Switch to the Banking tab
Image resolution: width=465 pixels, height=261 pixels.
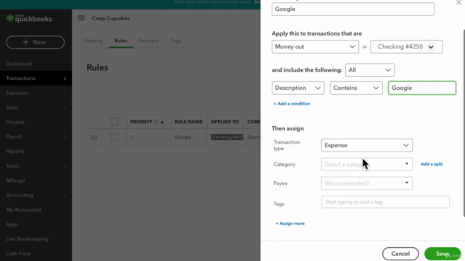coord(93,41)
